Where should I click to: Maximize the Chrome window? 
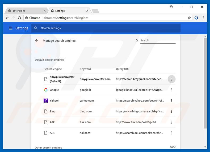tap(192, 7)
